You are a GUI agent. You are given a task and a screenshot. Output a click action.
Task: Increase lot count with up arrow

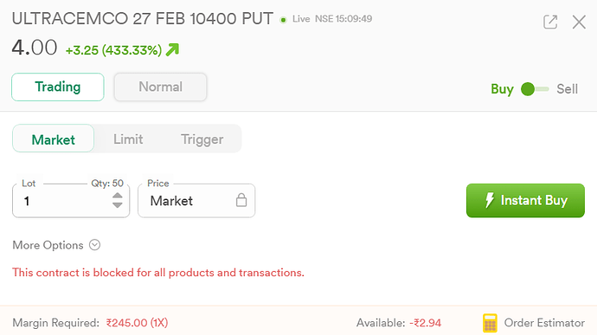[x=118, y=196]
